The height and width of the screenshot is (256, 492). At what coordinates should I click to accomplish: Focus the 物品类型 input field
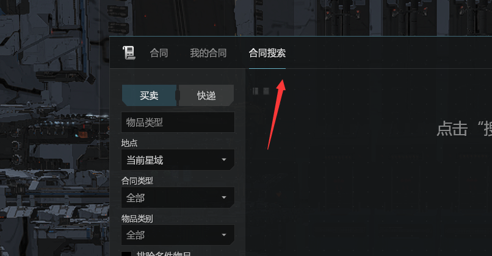point(178,122)
